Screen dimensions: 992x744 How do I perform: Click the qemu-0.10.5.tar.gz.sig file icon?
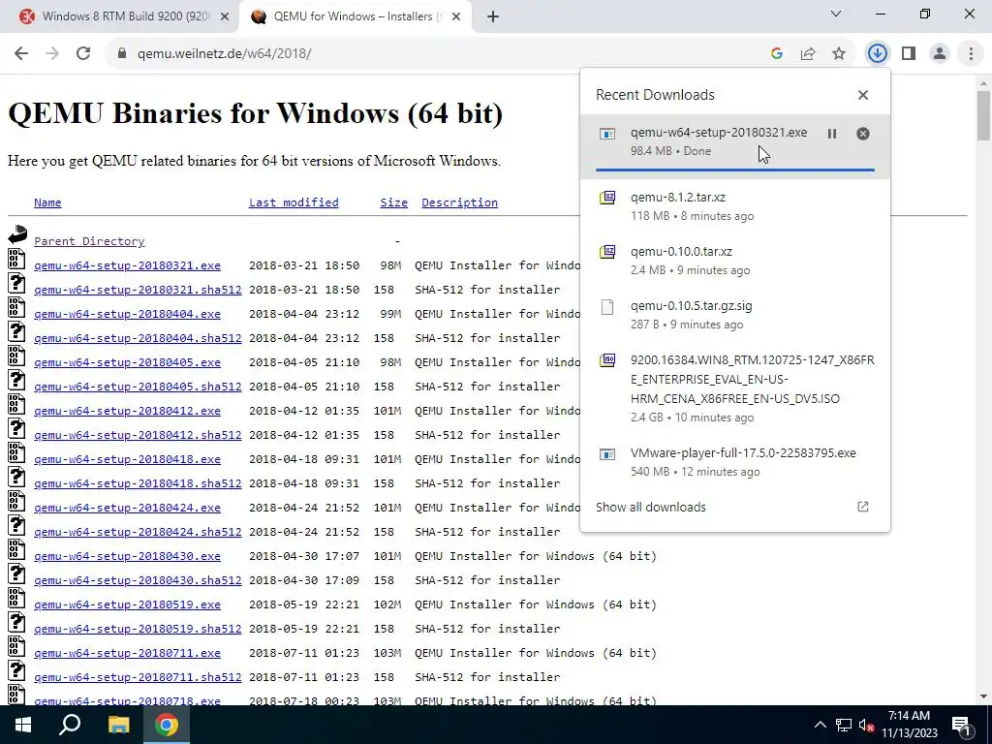tap(607, 307)
